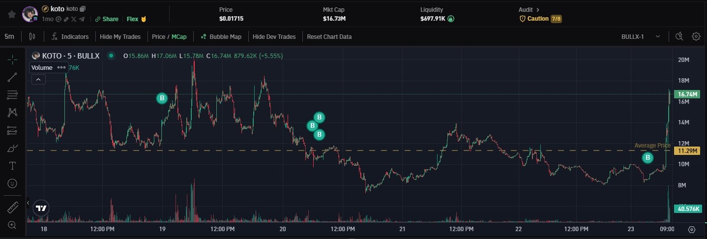Copy the koto token address

(x=83, y=9)
